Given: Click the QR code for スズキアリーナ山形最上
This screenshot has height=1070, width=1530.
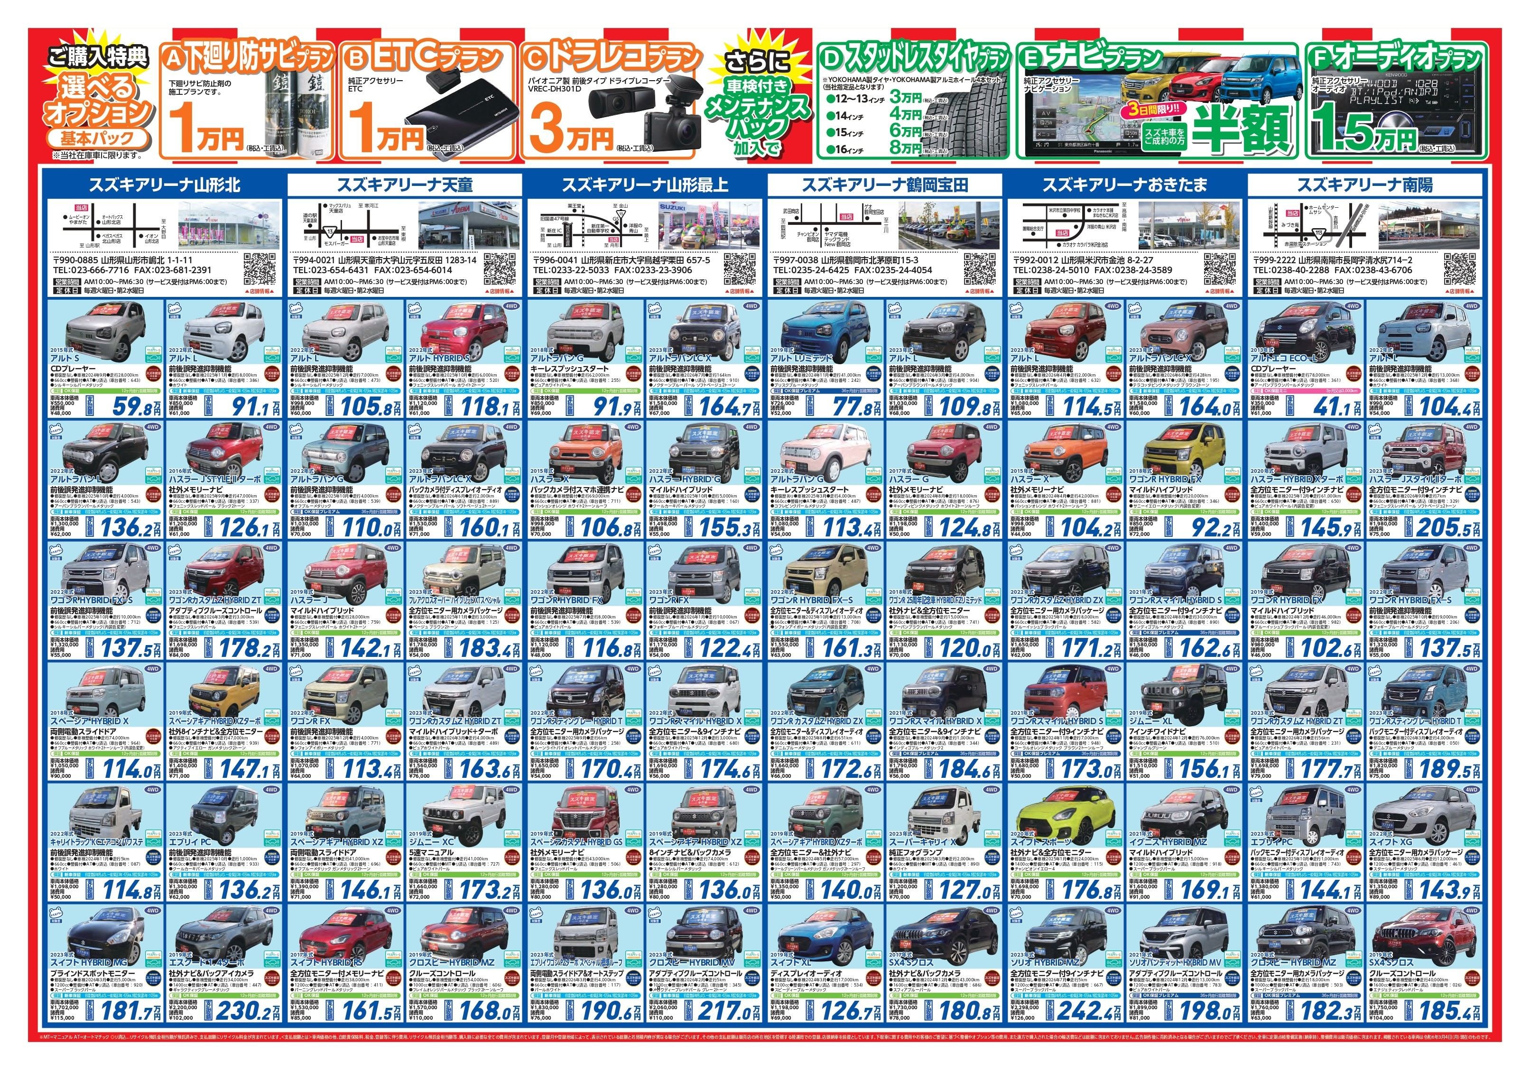Looking at the screenshot, I should click(x=741, y=270).
